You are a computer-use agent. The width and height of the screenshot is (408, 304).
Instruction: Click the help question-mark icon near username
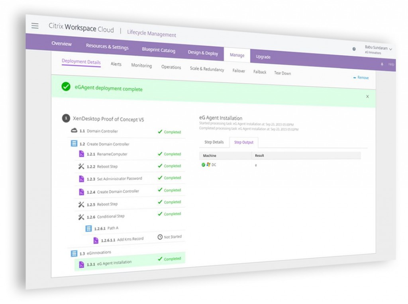(x=354, y=49)
